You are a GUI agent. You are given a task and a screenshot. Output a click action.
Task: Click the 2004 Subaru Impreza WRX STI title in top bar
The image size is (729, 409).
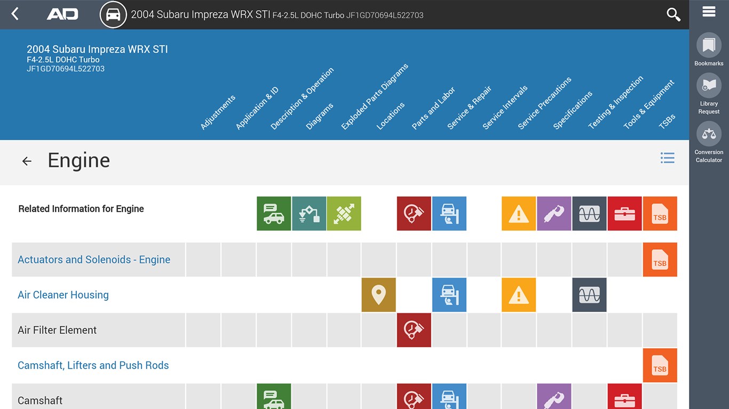coord(201,14)
